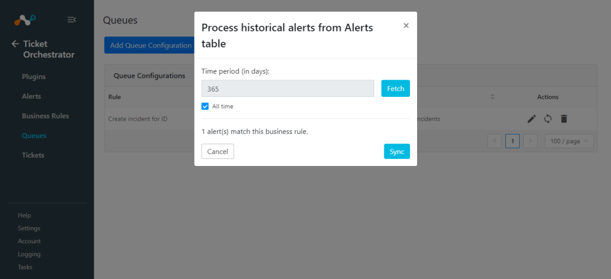Sync the queue with the circular arrows icon
The height and width of the screenshot is (279, 611).
[x=548, y=119]
